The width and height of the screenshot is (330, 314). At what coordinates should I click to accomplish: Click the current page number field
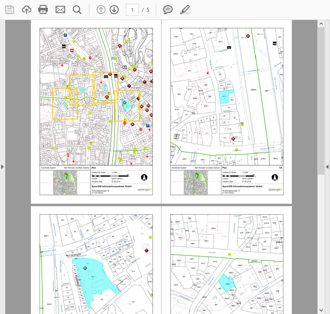132,9
